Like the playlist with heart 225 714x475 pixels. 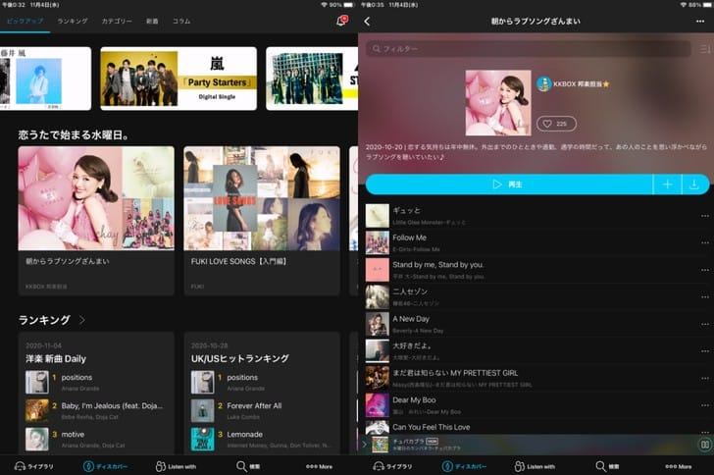[556, 124]
